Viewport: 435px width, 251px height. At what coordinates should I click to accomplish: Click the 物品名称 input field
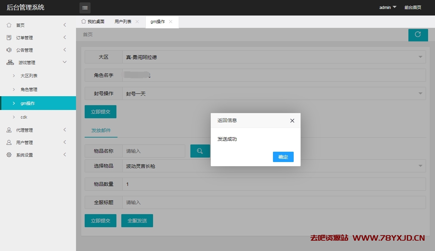point(154,151)
